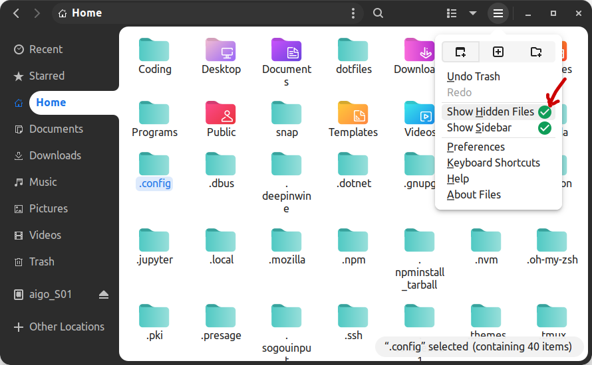This screenshot has height=365, width=592.
Task: Close the hamburger main menu button
Action: (x=498, y=13)
